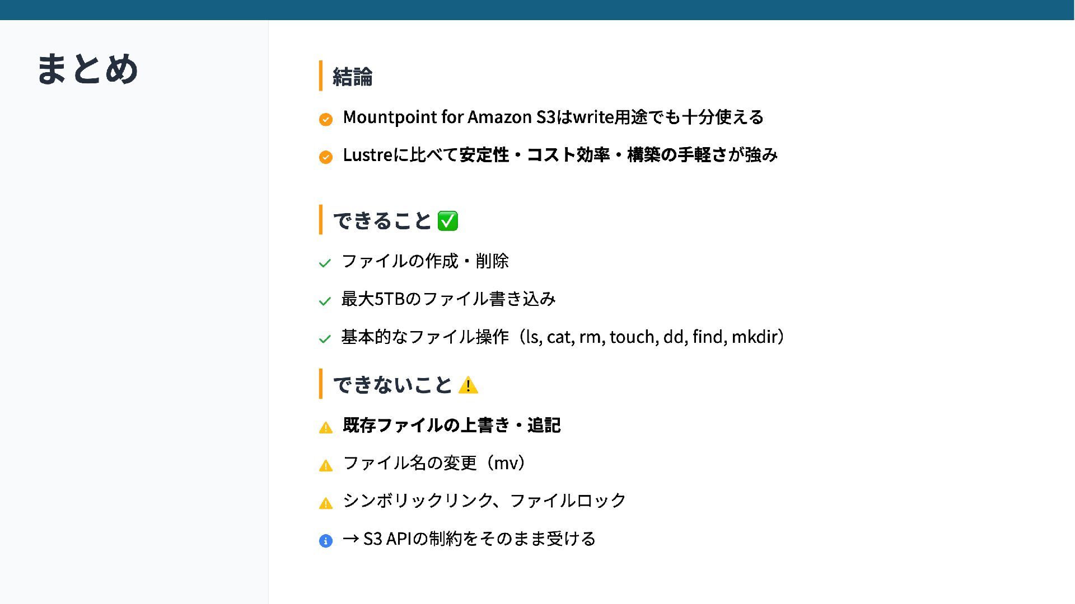
Task: Click the orange check icon beside Lustre line
Action: click(325, 157)
